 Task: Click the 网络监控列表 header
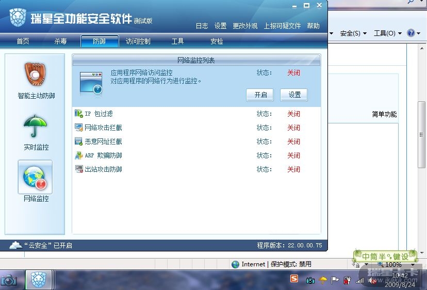pos(196,60)
